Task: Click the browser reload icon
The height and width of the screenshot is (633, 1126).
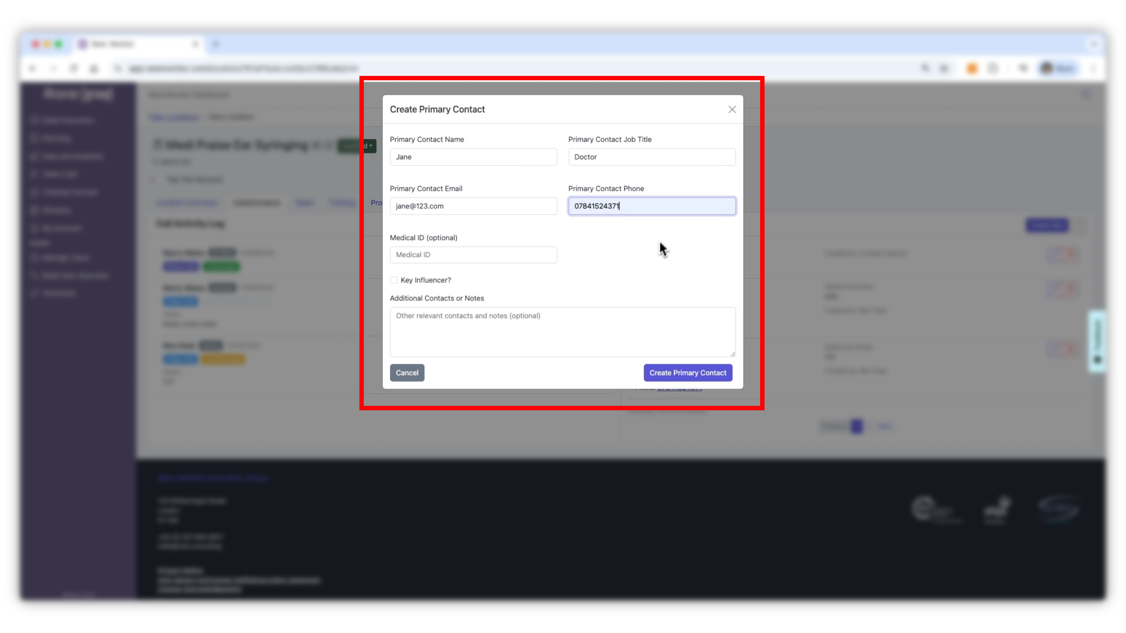Action: click(73, 68)
